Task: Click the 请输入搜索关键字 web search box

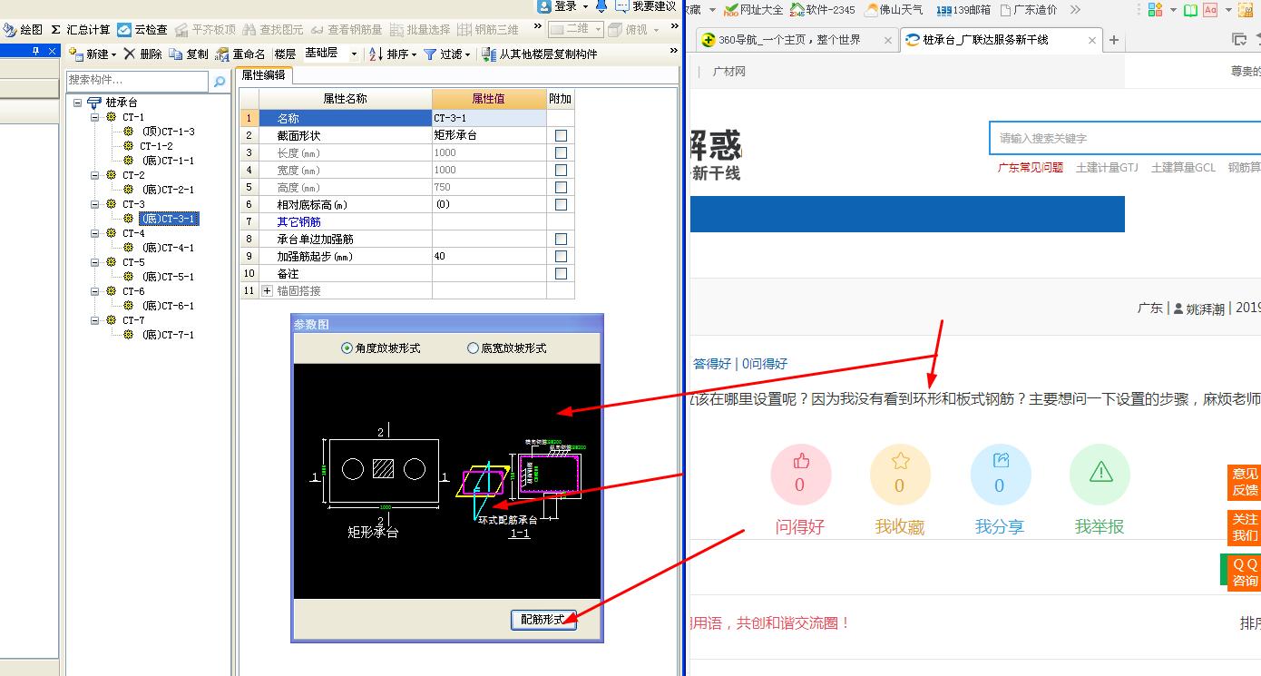Action: 1125,138
